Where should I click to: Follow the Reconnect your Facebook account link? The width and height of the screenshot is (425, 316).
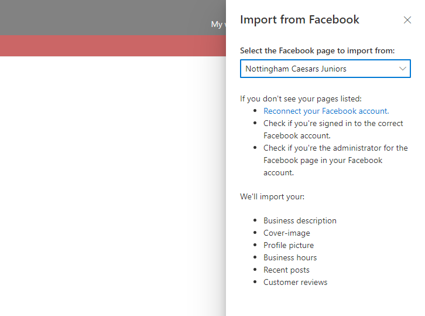(x=326, y=111)
